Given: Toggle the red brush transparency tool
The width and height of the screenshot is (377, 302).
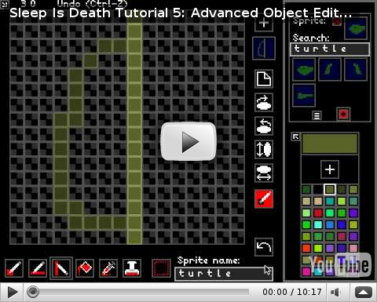Looking at the screenshot, I should click(x=264, y=198).
